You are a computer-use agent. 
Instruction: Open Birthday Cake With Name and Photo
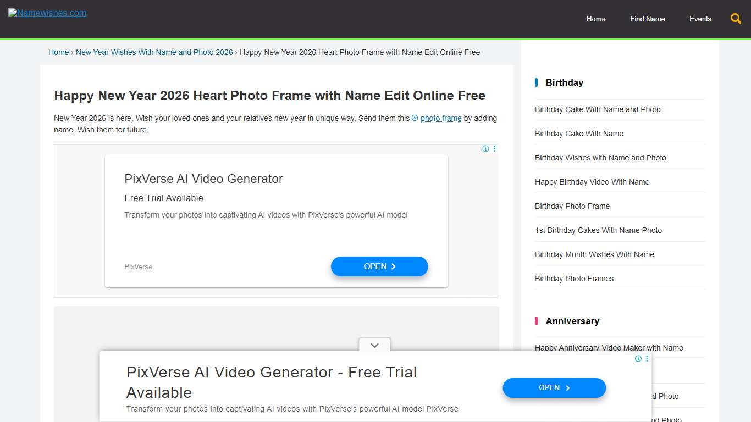tap(598, 109)
